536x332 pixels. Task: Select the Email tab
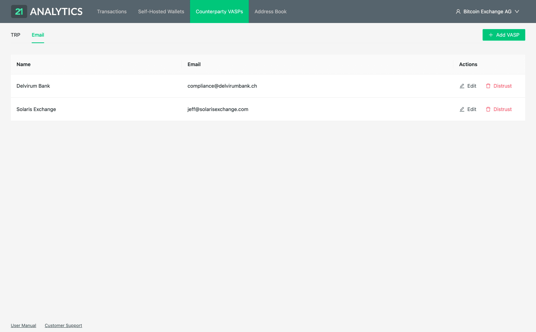point(38,35)
